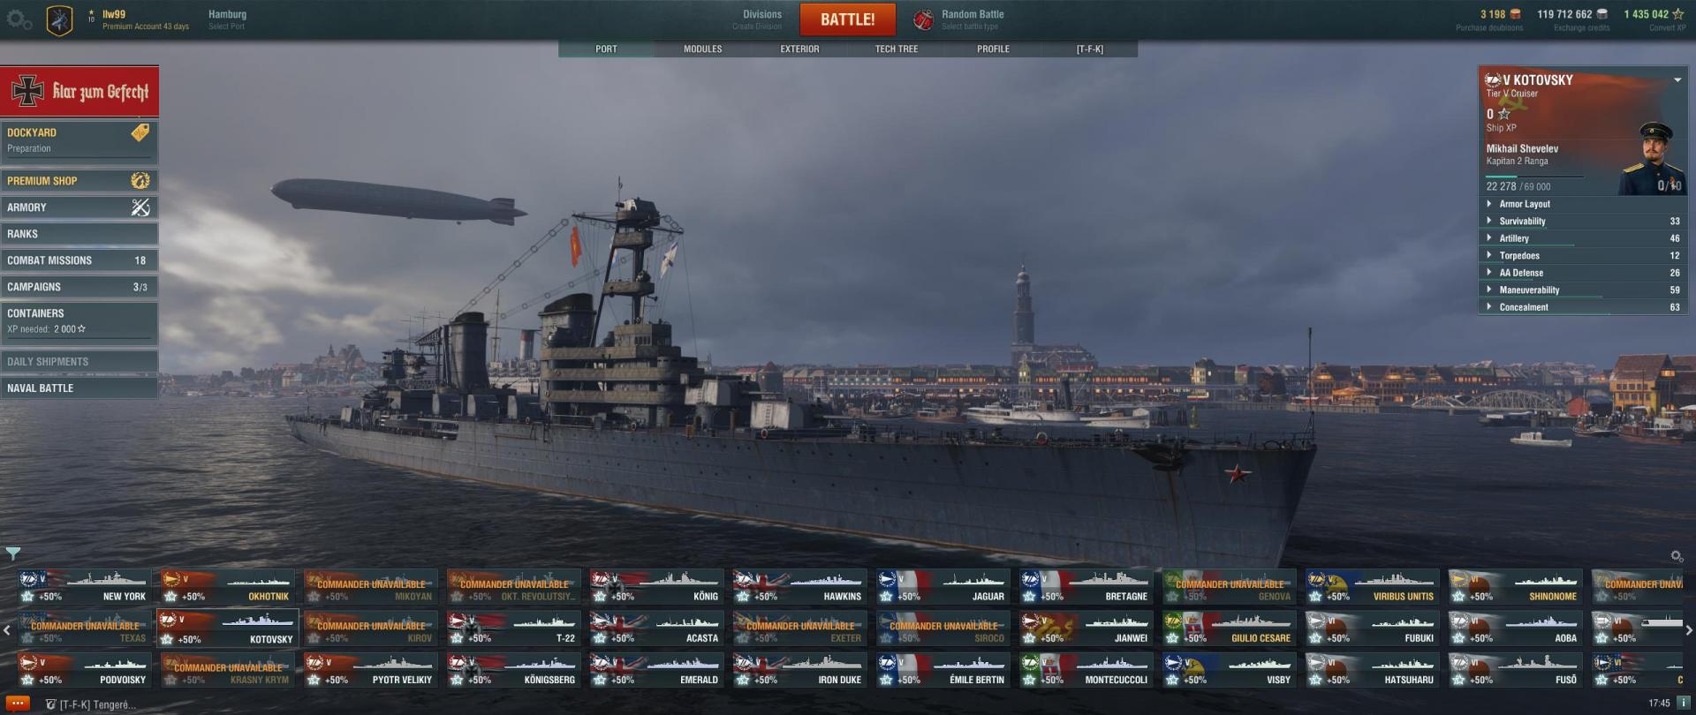Open carousel display settings gear

tap(1677, 556)
